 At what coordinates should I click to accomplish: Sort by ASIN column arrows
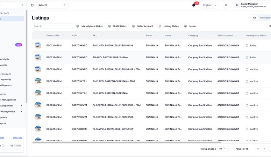(81, 36)
